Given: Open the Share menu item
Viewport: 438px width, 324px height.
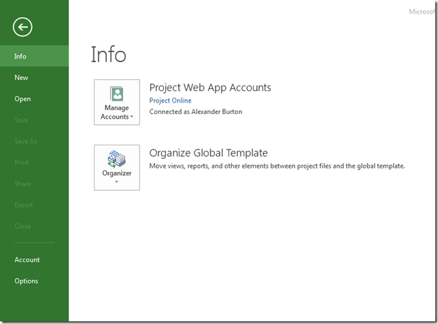Looking at the screenshot, I should point(34,183).
